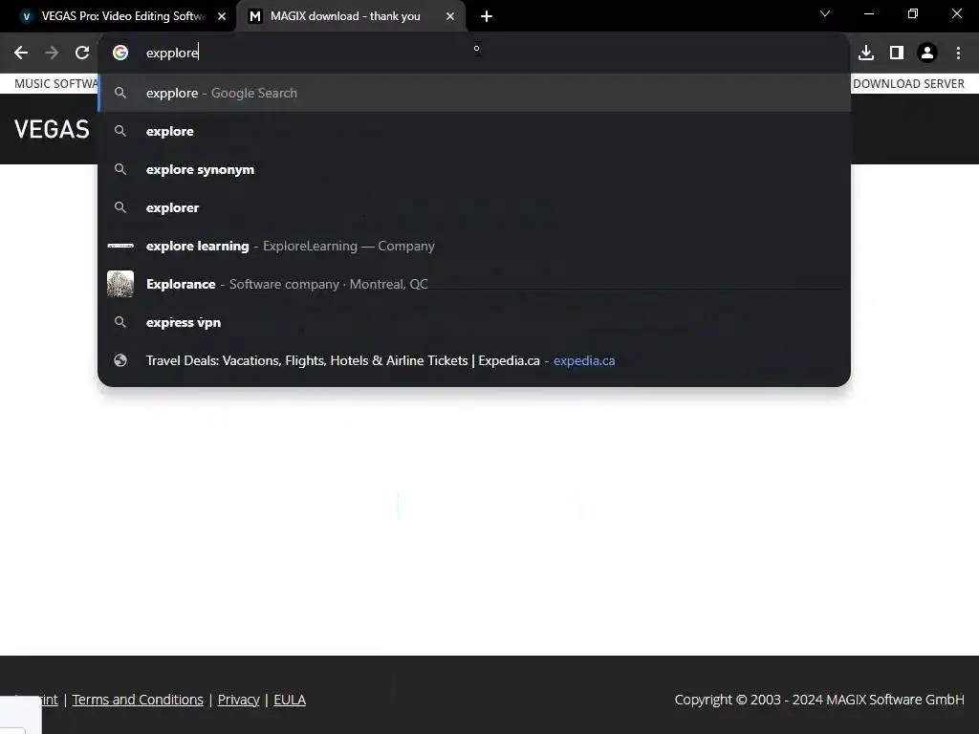Reload the current page
The image size is (979, 734).
82,54
